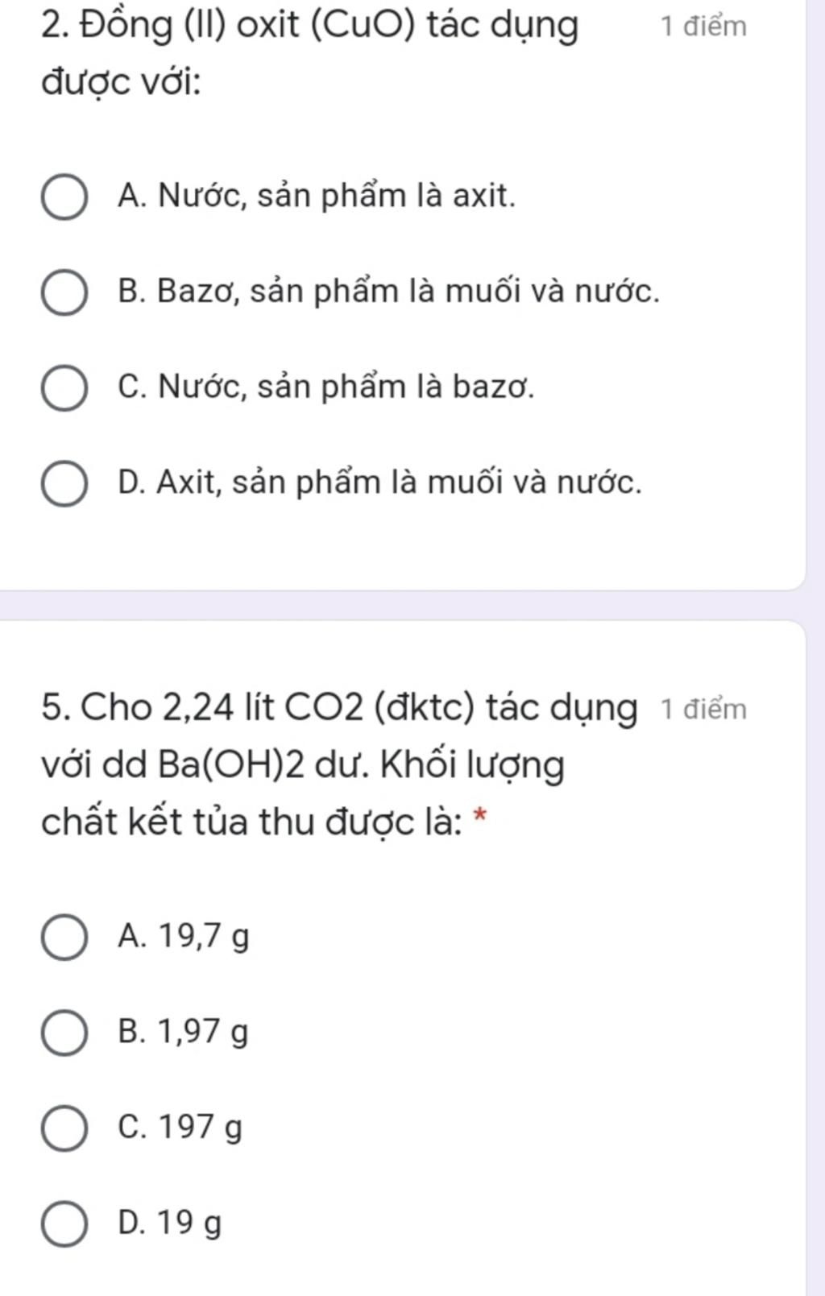Click the answer text "D. Axit, sản phẩm là muối và nước."
This screenshot has width=825, height=1296.
point(379,483)
